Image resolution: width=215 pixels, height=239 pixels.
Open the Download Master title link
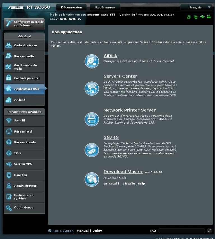(x=123, y=172)
